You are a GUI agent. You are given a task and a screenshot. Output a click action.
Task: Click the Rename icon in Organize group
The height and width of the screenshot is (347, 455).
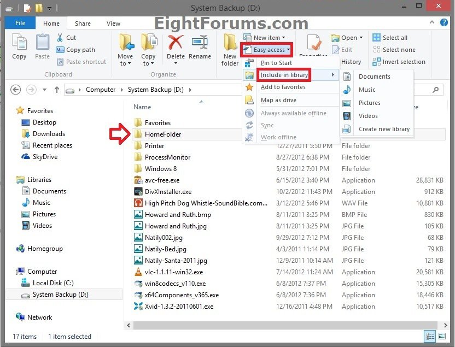[200, 43]
